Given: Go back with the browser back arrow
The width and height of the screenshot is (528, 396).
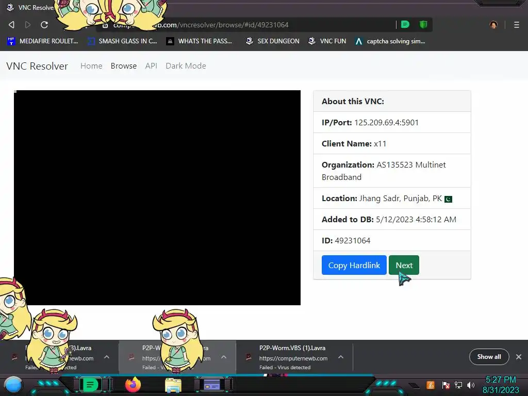Looking at the screenshot, I should [x=11, y=25].
